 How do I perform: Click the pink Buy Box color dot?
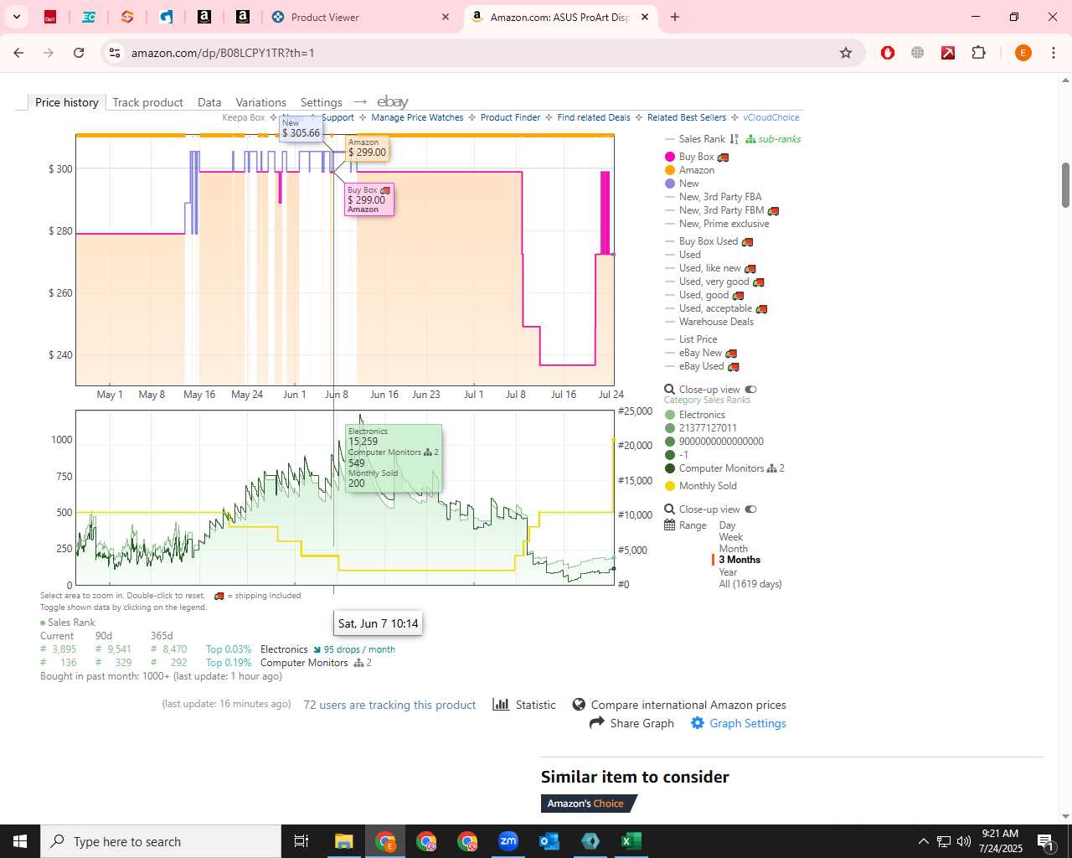(x=670, y=157)
